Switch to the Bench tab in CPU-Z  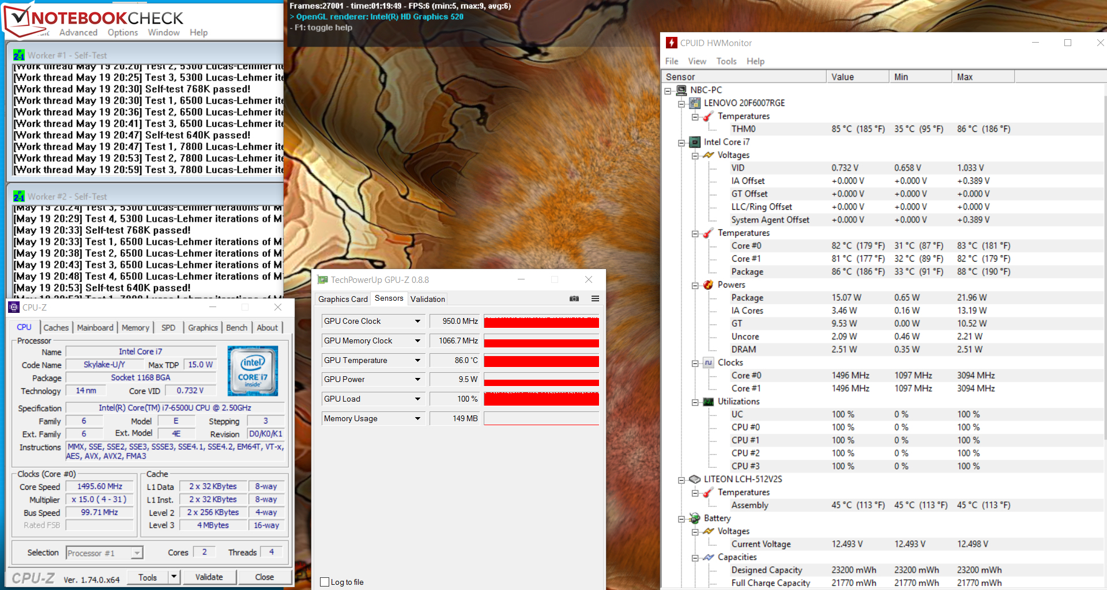236,327
